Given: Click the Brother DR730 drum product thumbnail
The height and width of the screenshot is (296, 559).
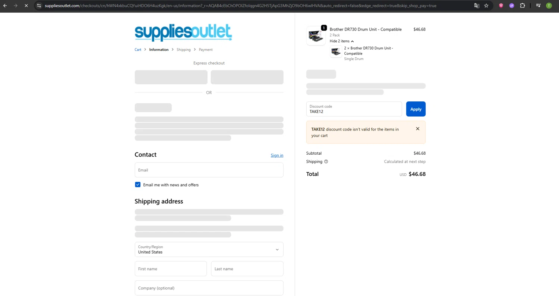Looking at the screenshot, I should (316, 36).
